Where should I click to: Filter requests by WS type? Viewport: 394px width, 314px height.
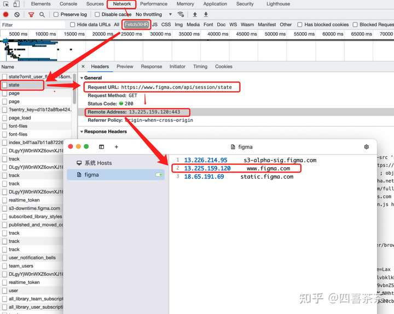click(233, 25)
